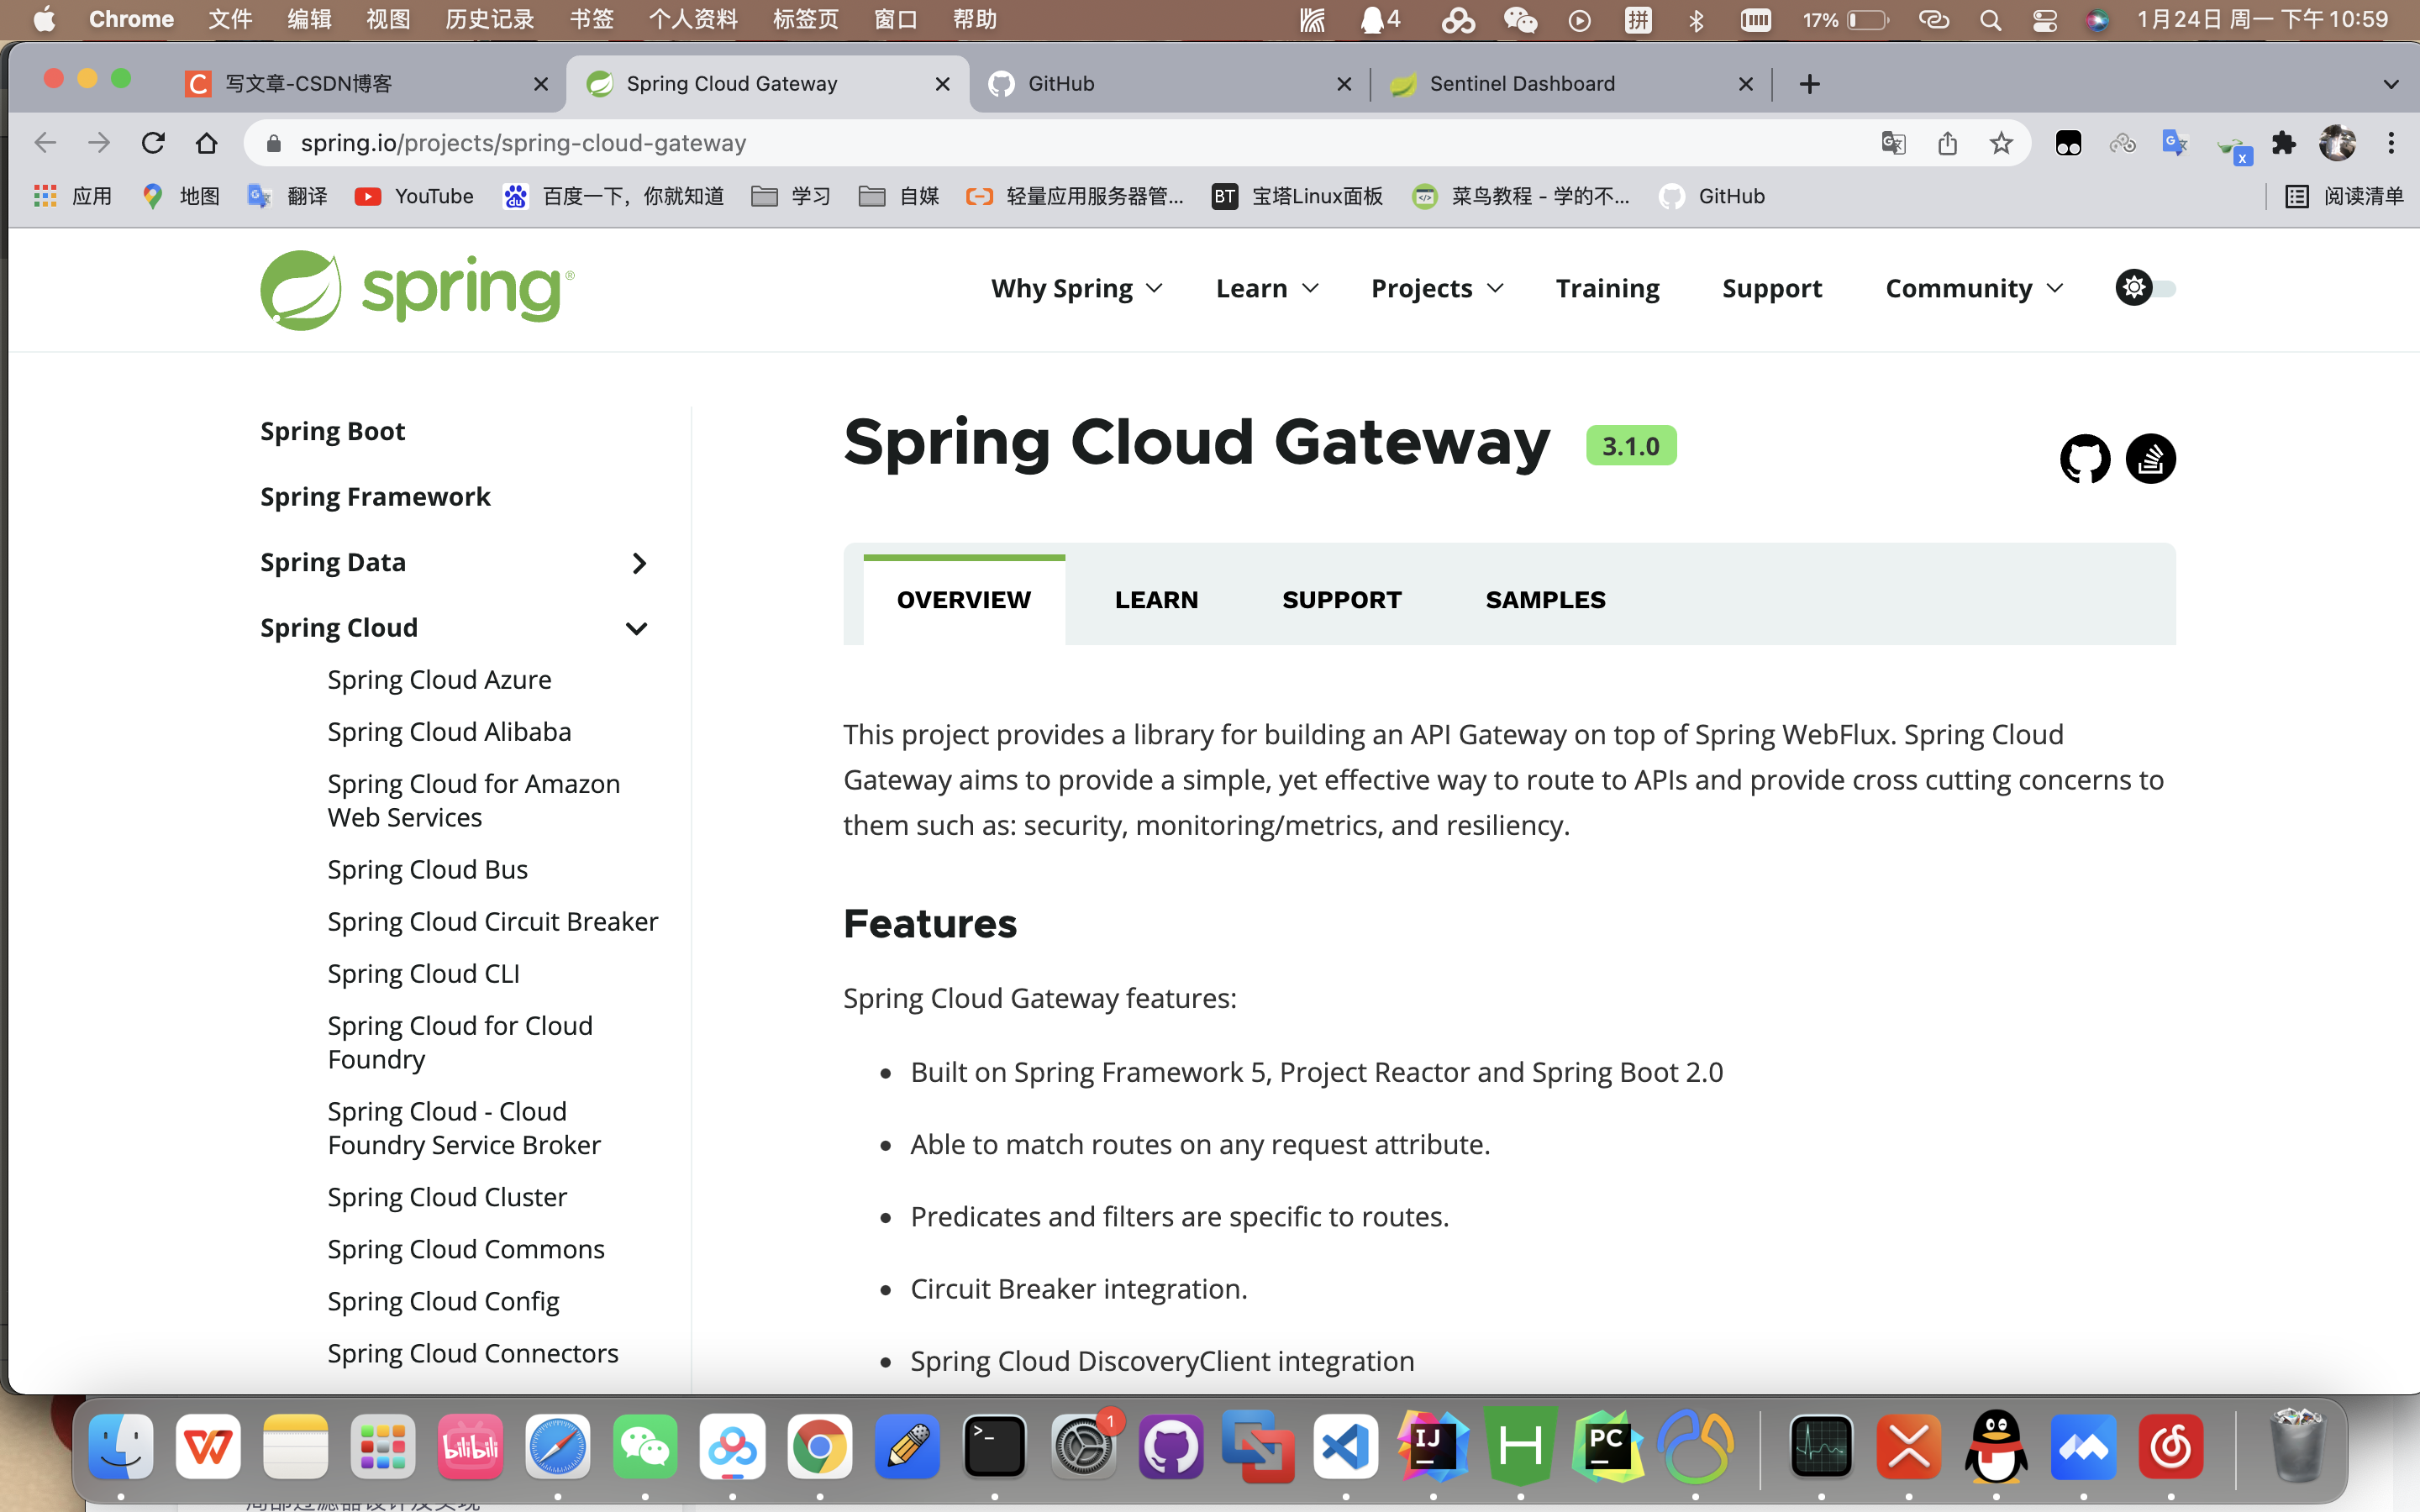Image resolution: width=2420 pixels, height=1512 pixels.
Task: Open Visual Studio Code from the Dock
Action: 1346,1446
